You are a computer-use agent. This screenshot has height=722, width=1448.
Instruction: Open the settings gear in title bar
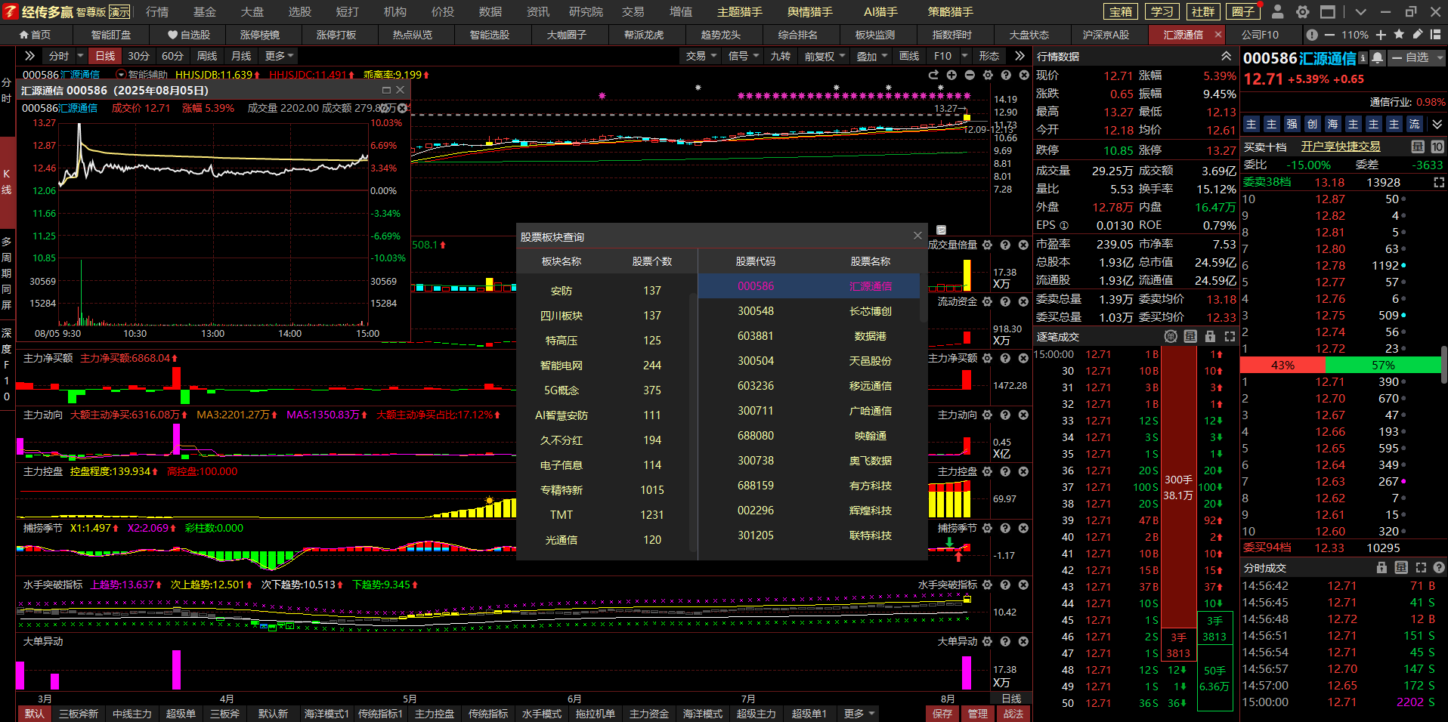point(1302,12)
